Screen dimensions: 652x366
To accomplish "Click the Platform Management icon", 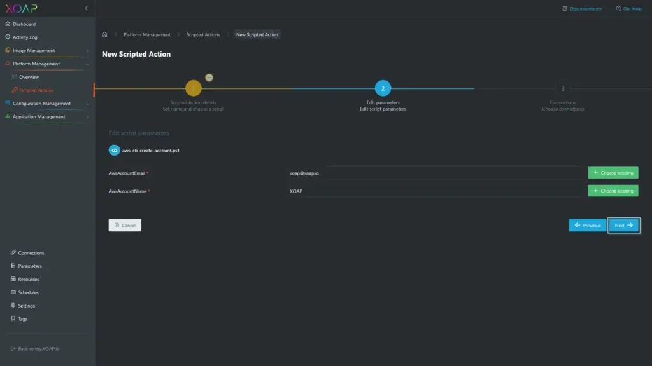I will point(8,64).
